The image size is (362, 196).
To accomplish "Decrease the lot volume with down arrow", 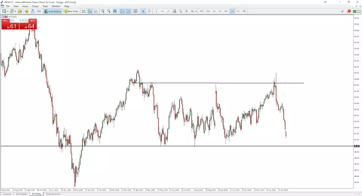I will pyautogui.click(x=12, y=21).
